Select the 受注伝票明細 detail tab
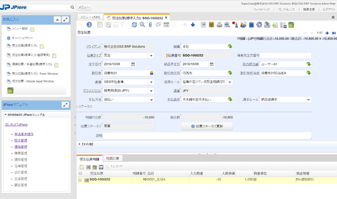337x199 pixels. [89, 159]
